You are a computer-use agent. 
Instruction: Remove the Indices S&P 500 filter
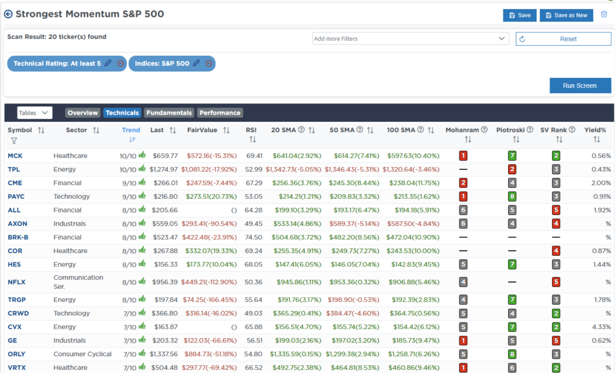[x=209, y=63]
